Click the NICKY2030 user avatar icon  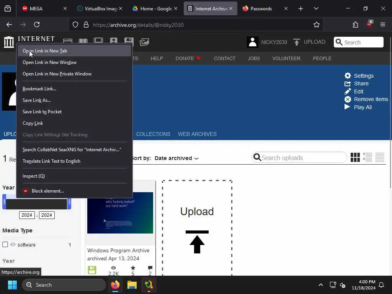click(253, 42)
